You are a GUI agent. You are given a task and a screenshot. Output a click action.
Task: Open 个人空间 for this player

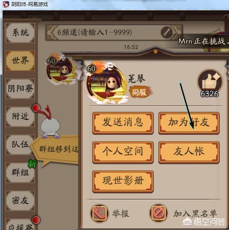pyautogui.click(x=123, y=152)
